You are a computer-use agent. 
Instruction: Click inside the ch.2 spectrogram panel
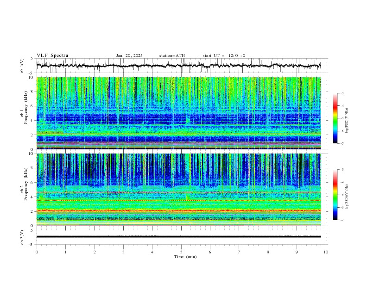click(x=179, y=190)
